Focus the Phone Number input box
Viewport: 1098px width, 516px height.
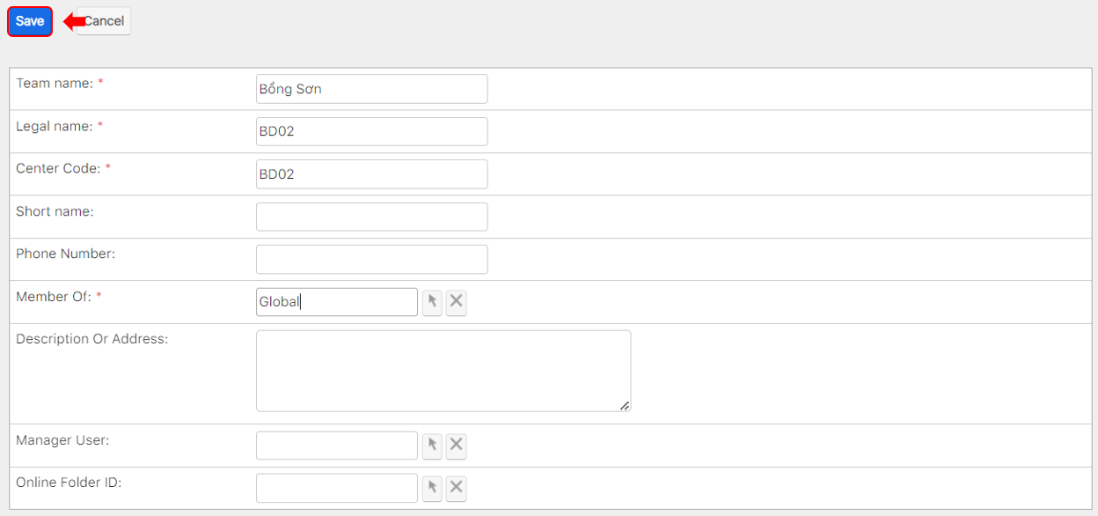[x=371, y=259]
